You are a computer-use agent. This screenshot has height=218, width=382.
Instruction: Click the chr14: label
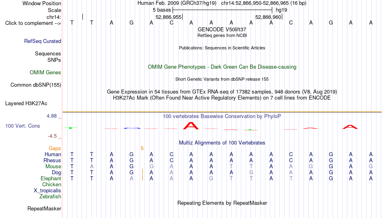(x=54, y=17)
